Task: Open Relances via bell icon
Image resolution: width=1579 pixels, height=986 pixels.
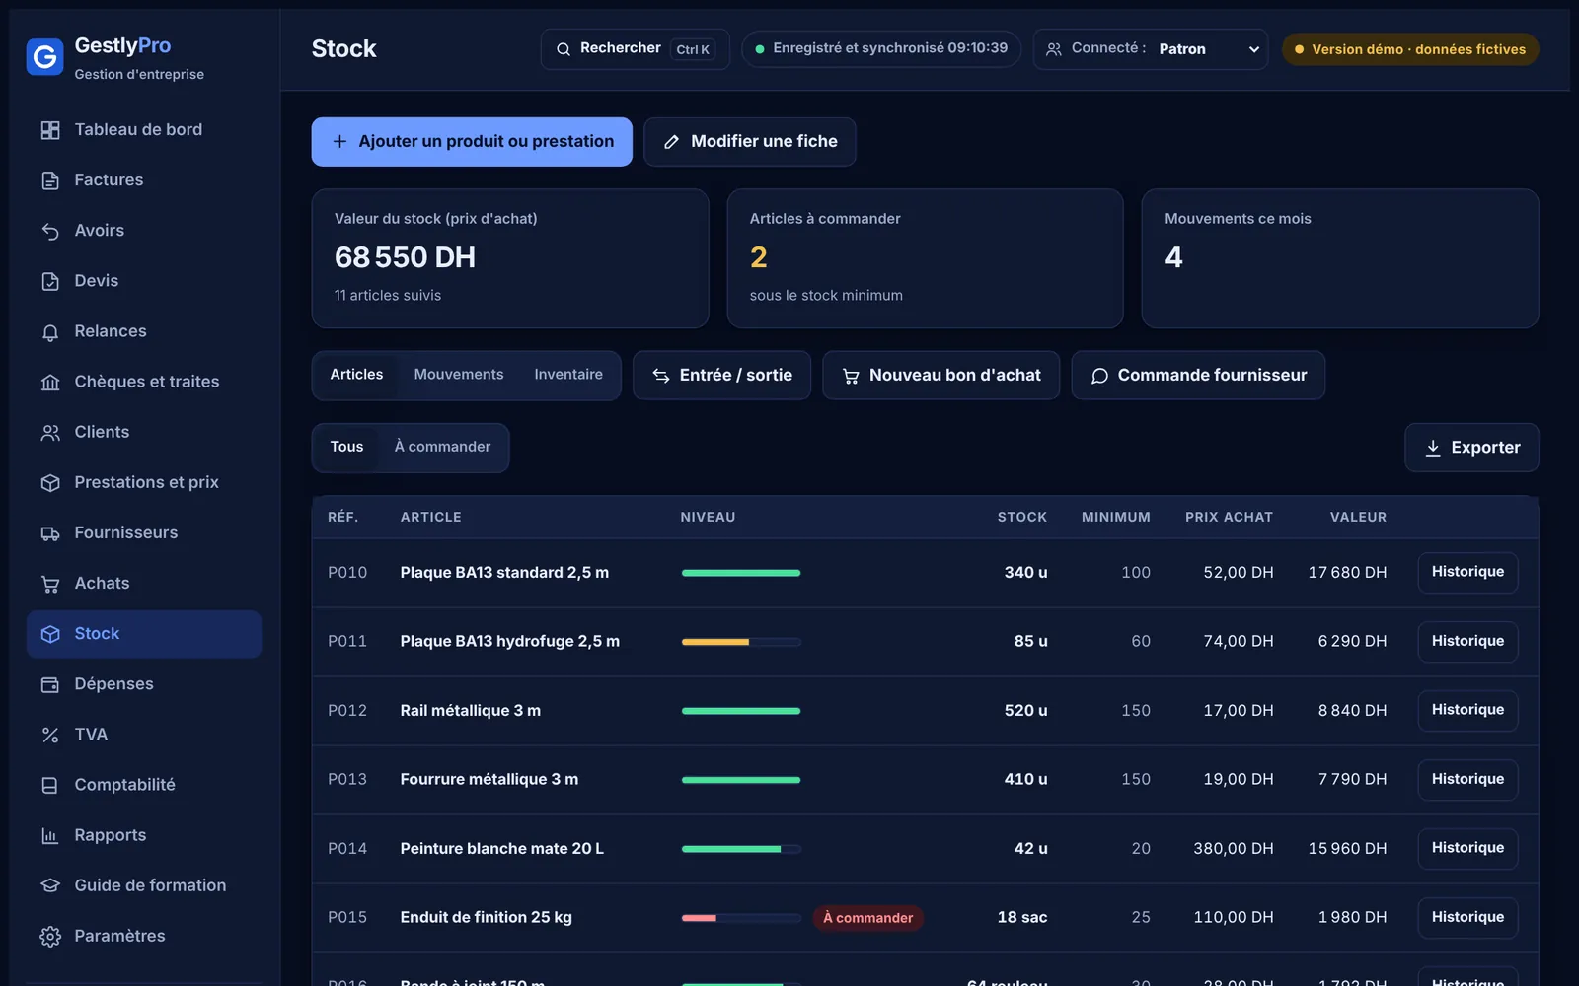Action: tap(50, 332)
